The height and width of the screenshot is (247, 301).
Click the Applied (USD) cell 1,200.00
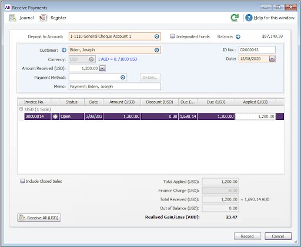(255, 116)
